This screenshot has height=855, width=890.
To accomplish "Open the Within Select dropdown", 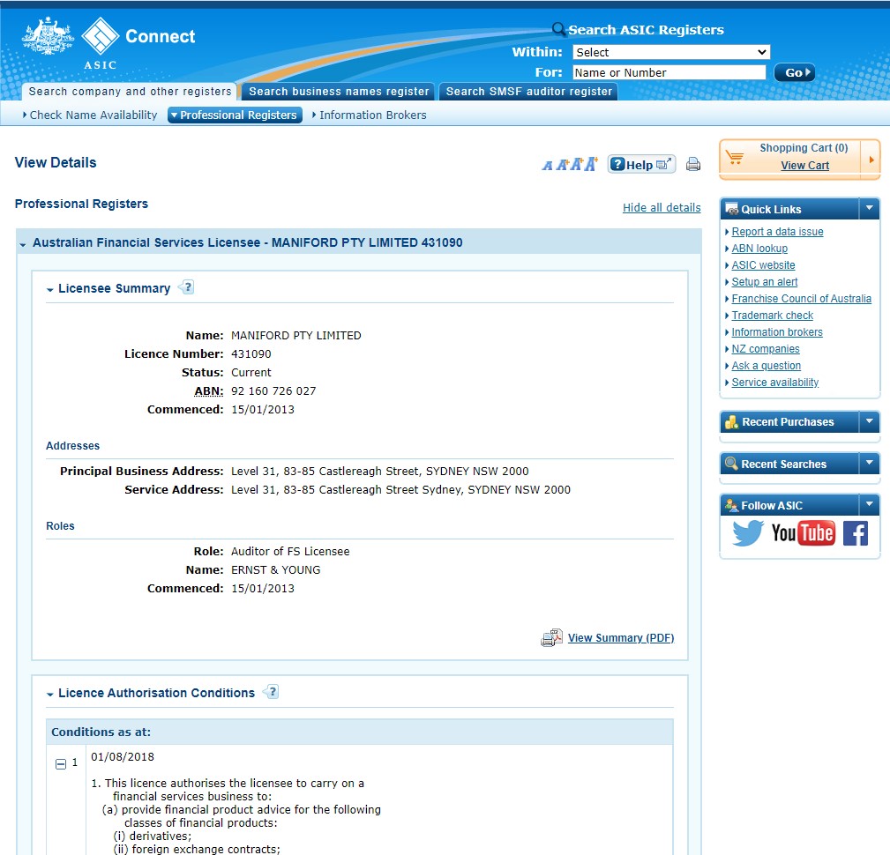I will [671, 52].
